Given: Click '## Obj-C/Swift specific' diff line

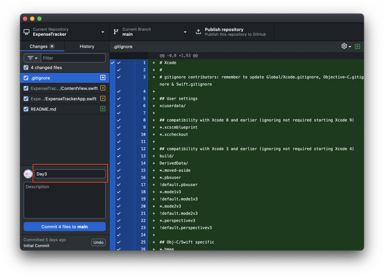Looking at the screenshot, I should click(x=187, y=242).
